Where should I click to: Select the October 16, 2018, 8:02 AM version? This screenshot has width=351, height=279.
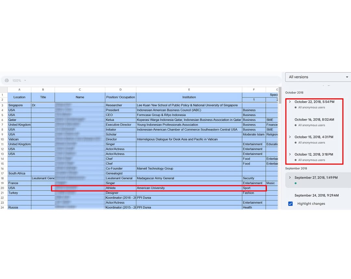click(314, 119)
